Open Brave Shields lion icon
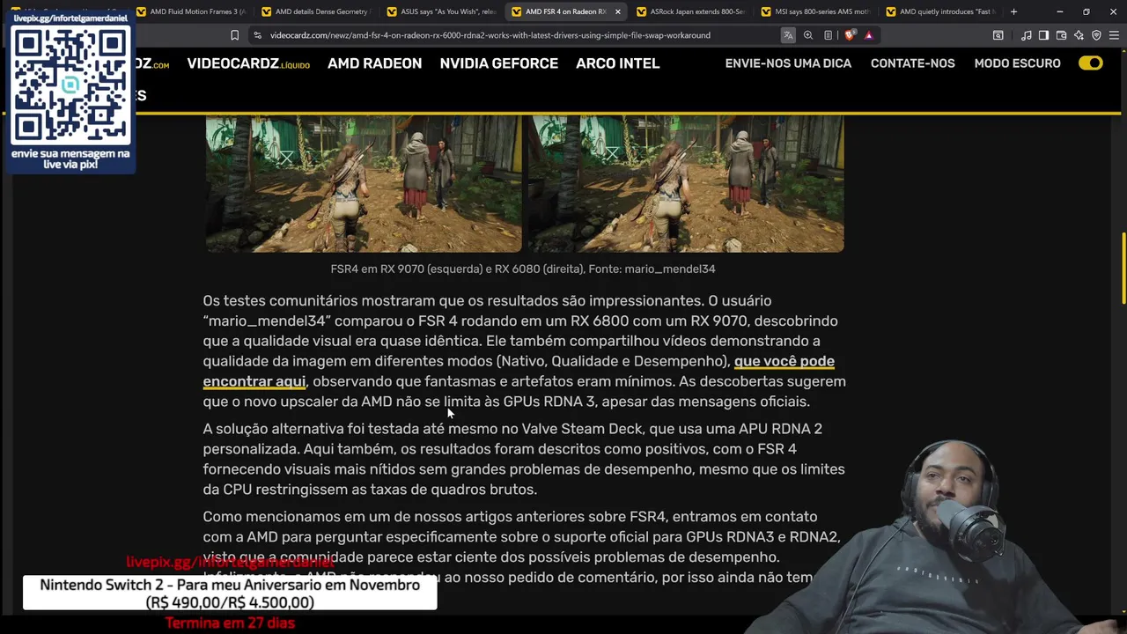Viewport: 1127px width, 634px height. click(850, 35)
